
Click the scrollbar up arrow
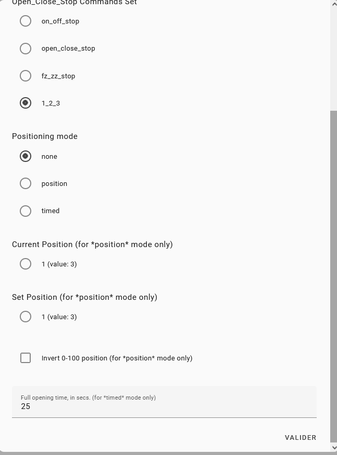[334, 4]
